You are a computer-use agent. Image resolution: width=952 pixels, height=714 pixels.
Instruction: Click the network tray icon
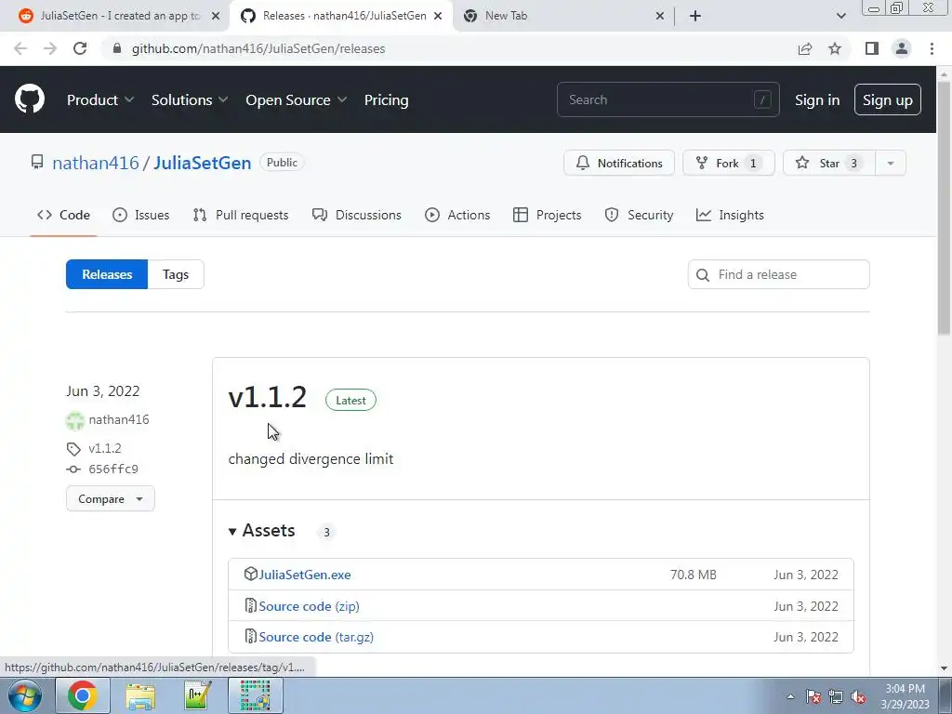pos(836,697)
